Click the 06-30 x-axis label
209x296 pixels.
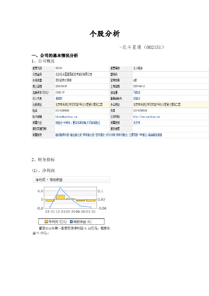[x=80, y=212]
